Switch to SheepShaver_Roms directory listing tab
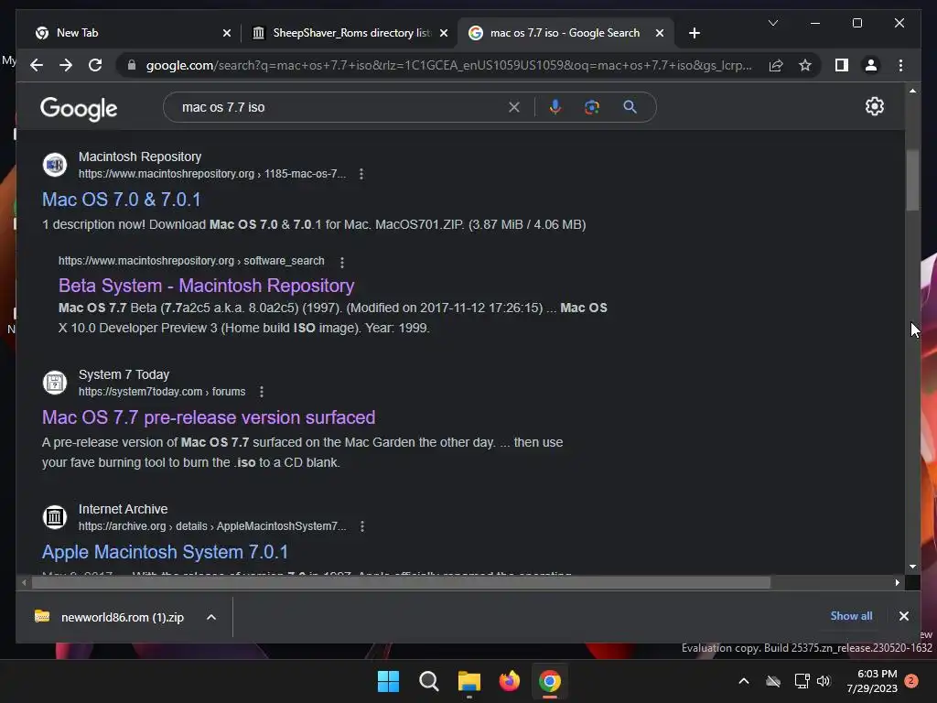The height and width of the screenshot is (703, 937). pos(350,33)
